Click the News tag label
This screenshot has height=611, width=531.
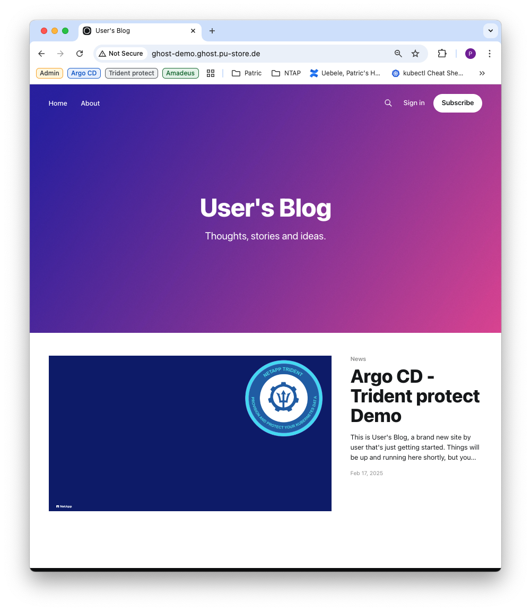coord(358,359)
